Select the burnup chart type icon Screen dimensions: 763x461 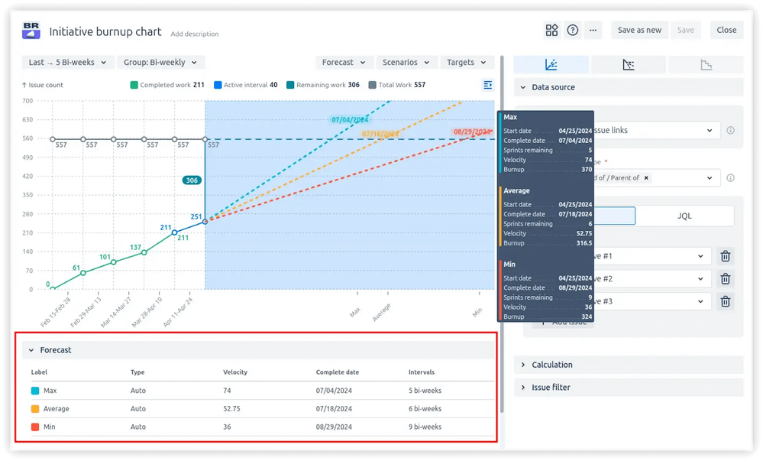click(x=552, y=64)
